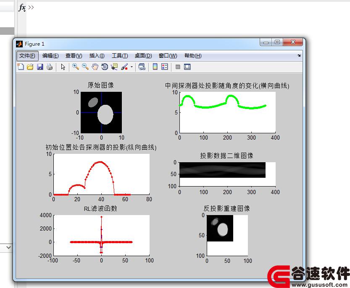Open the 桌面(D) menu

pos(143,55)
